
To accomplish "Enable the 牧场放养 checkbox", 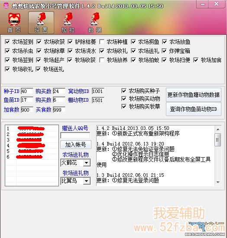I will (x=102, y=60).
